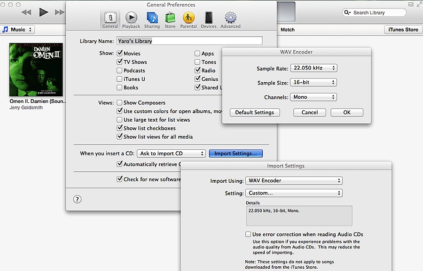Click the Library Name text field
The height and width of the screenshot is (271, 423).
tap(189, 40)
